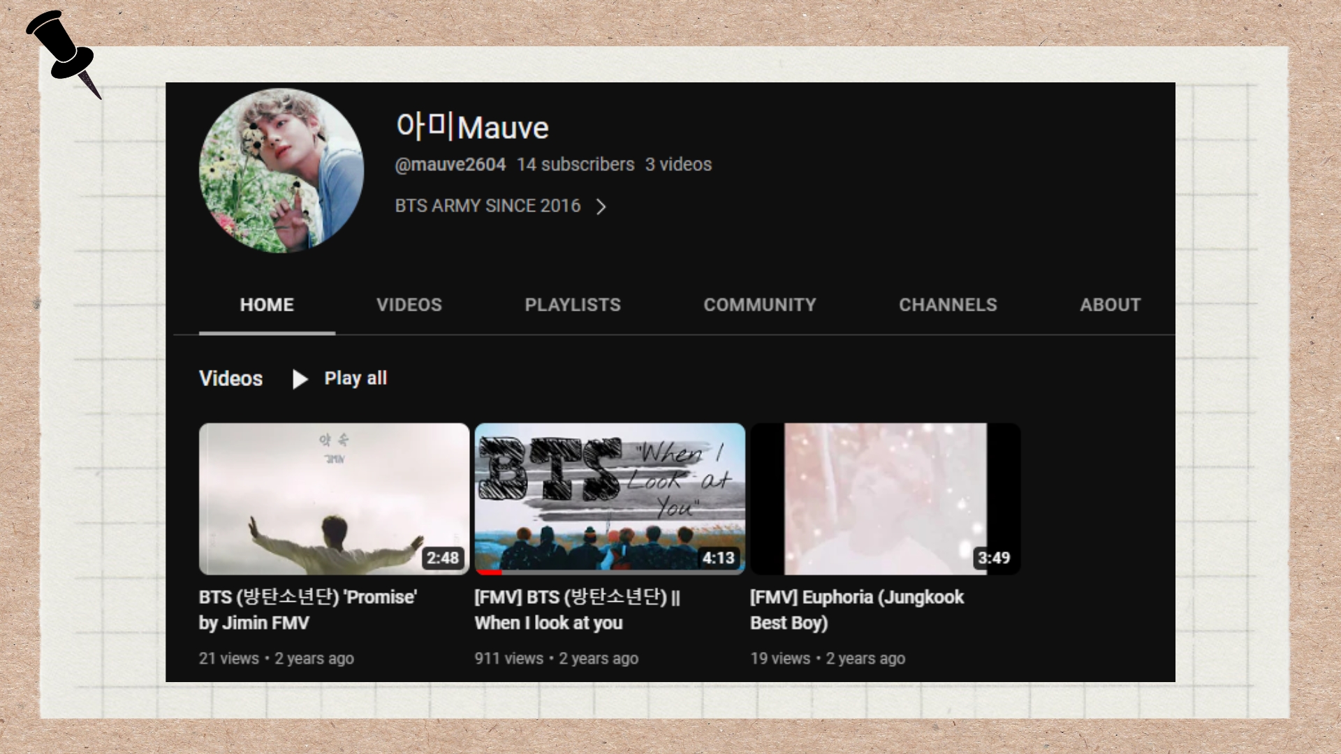
Task: Click the Play all triangle icon
Action: 300,379
